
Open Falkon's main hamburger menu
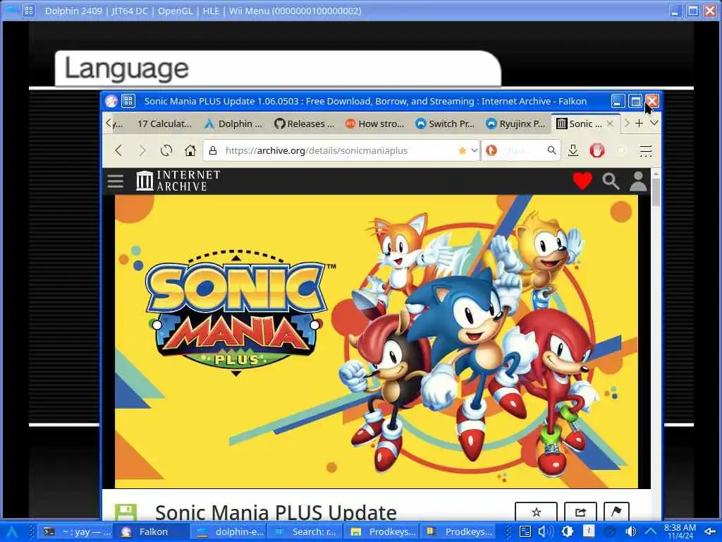point(646,150)
